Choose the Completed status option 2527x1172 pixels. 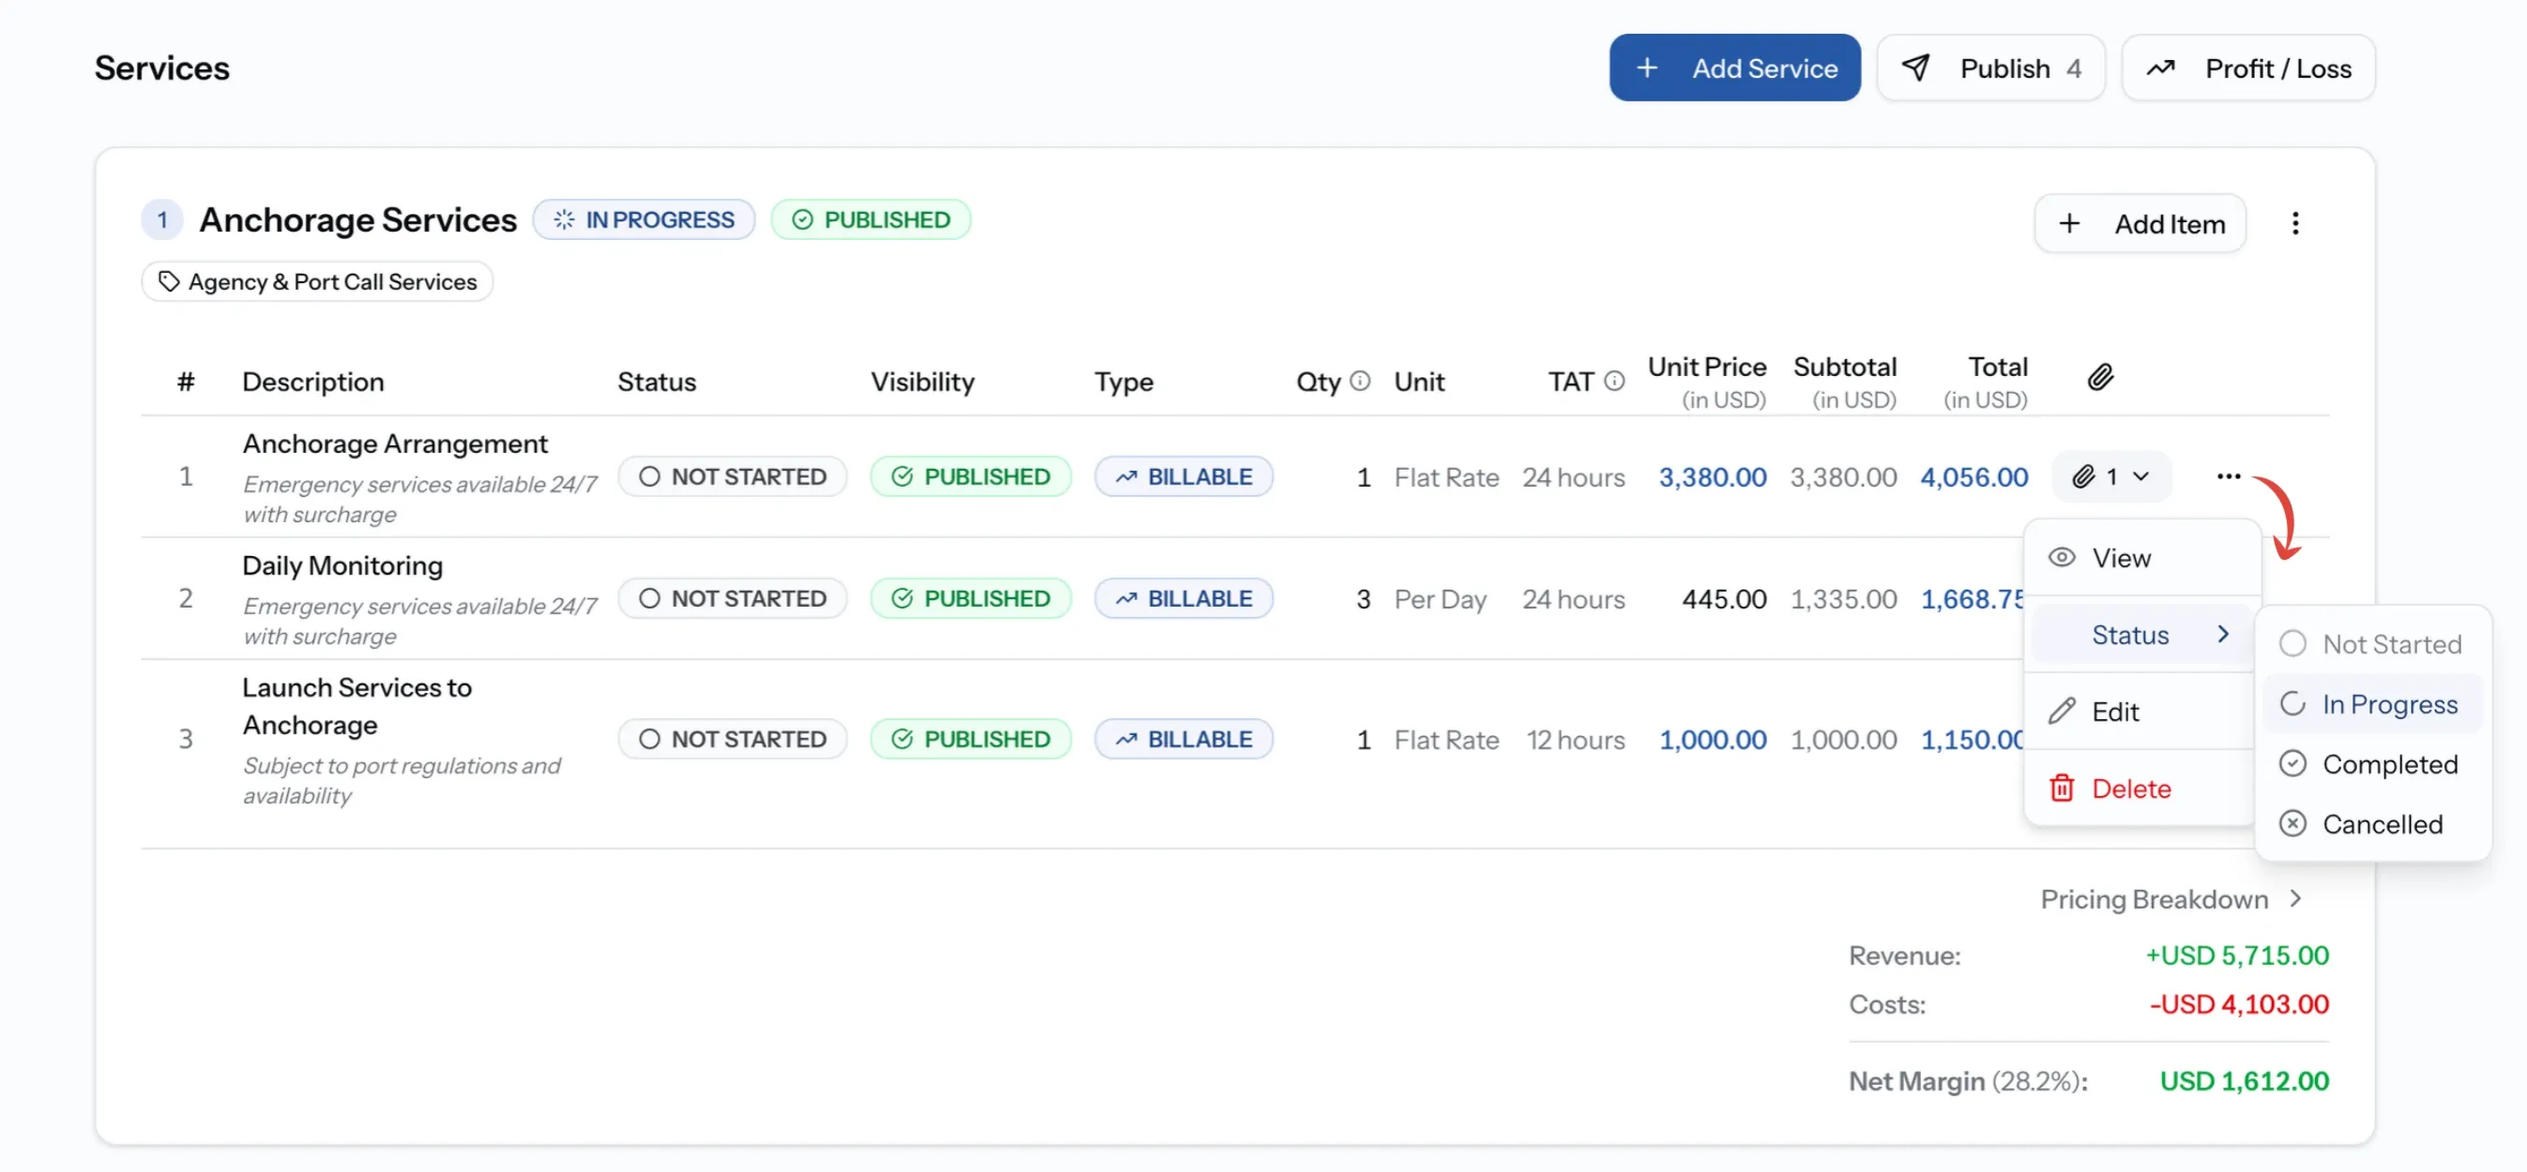[x=2372, y=764]
